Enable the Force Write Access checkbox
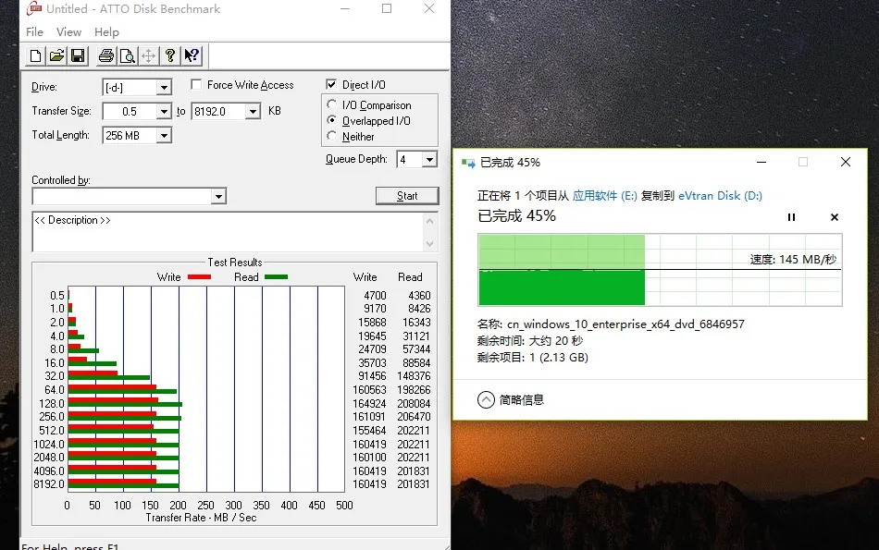Screen dimensions: 879x550 point(196,84)
